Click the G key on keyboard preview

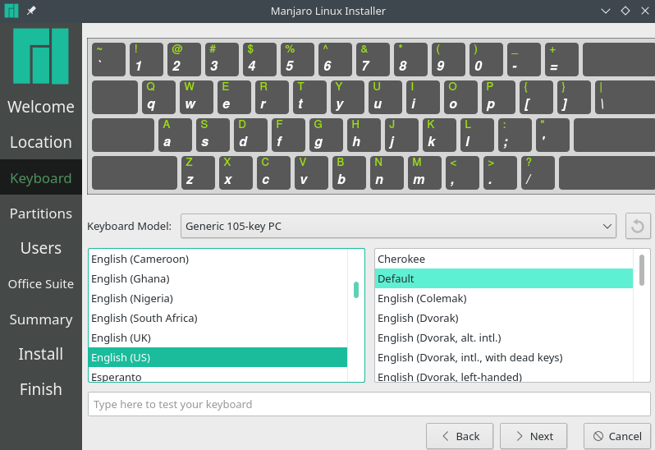click(x=326, y=135)
